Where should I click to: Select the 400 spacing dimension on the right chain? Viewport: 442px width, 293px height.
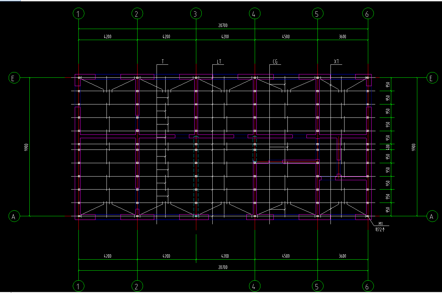(x=388, y=147)
